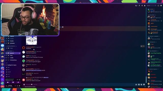Click the Message #general input field

coord(80,84)
